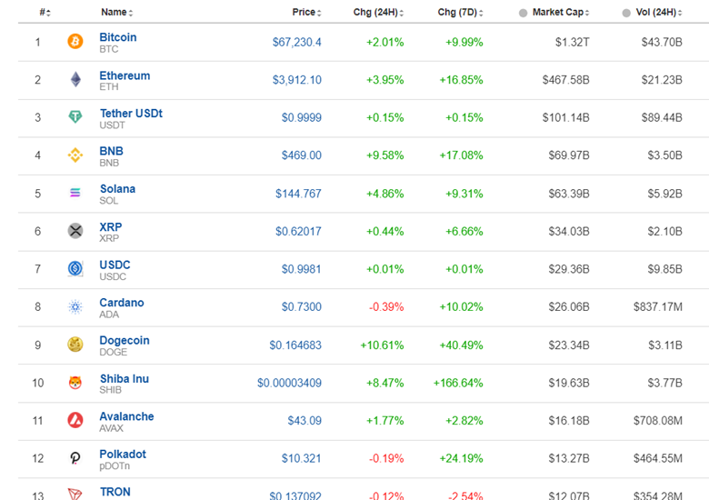Click the Tether USDt green logo icon
709x500 pixels.
75,117
